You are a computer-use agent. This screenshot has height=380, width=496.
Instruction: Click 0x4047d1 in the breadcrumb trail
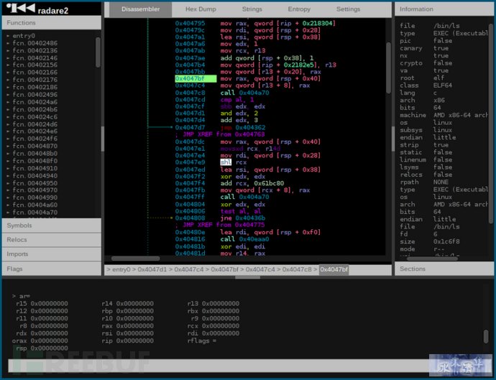(152, 269)
